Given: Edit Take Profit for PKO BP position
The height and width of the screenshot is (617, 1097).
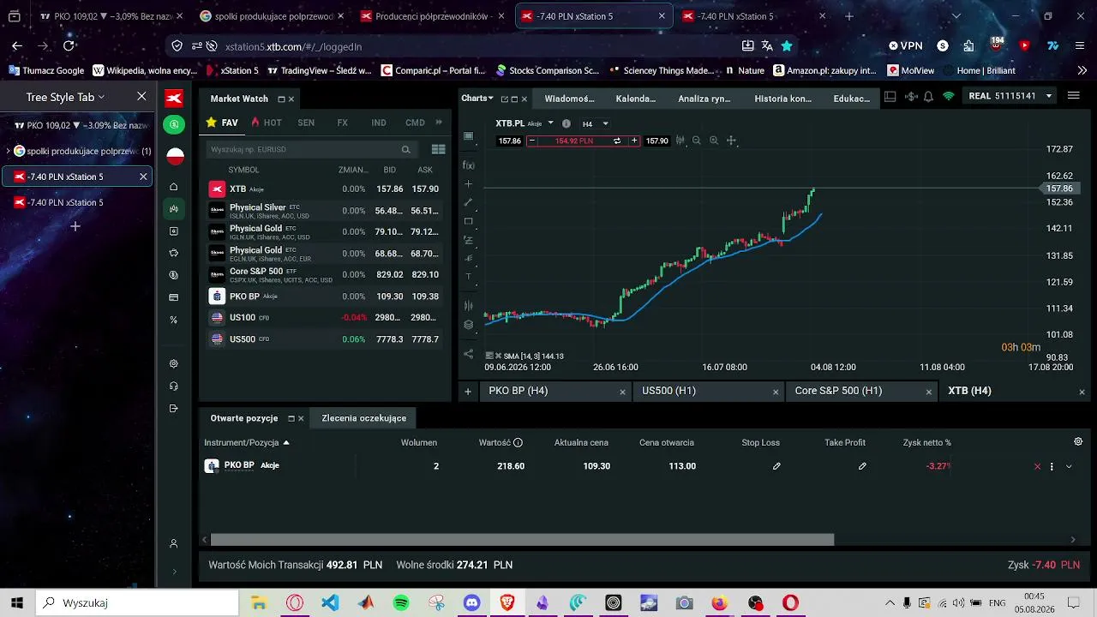Looking at the screenshot, I should tap(862, 466).
